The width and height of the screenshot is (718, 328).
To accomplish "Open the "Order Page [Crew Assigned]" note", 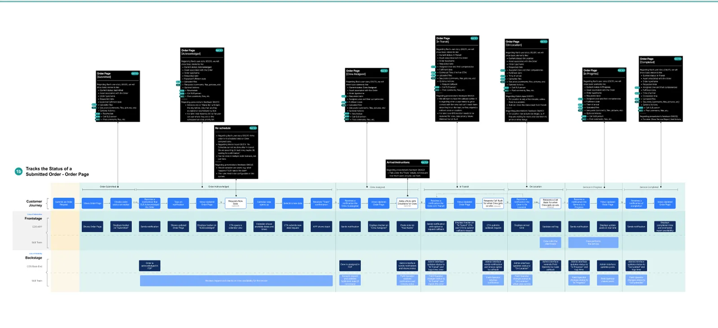I will pyautogui.click(x=367, y=95).
